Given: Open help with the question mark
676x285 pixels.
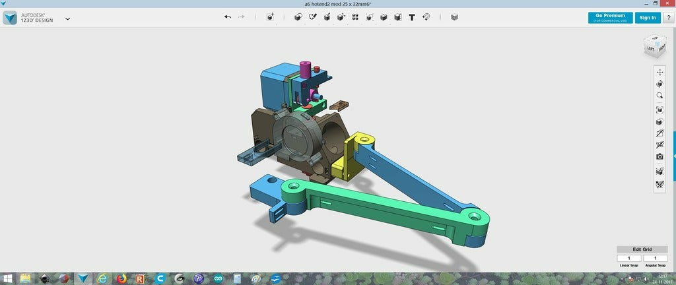Looking at the screenshot, I should coord(669,18).
